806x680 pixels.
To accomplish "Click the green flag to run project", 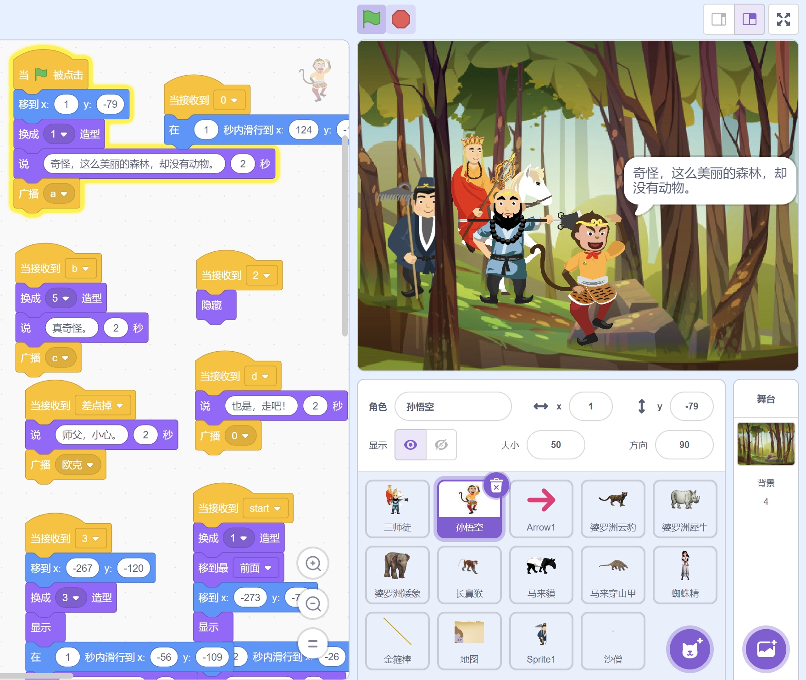I will coord(371,19).
